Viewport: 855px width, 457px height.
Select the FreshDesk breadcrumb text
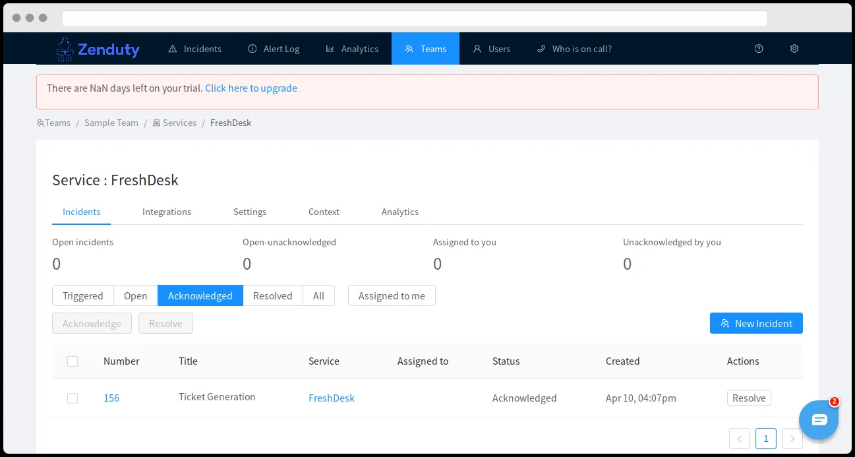click(231, 123)
